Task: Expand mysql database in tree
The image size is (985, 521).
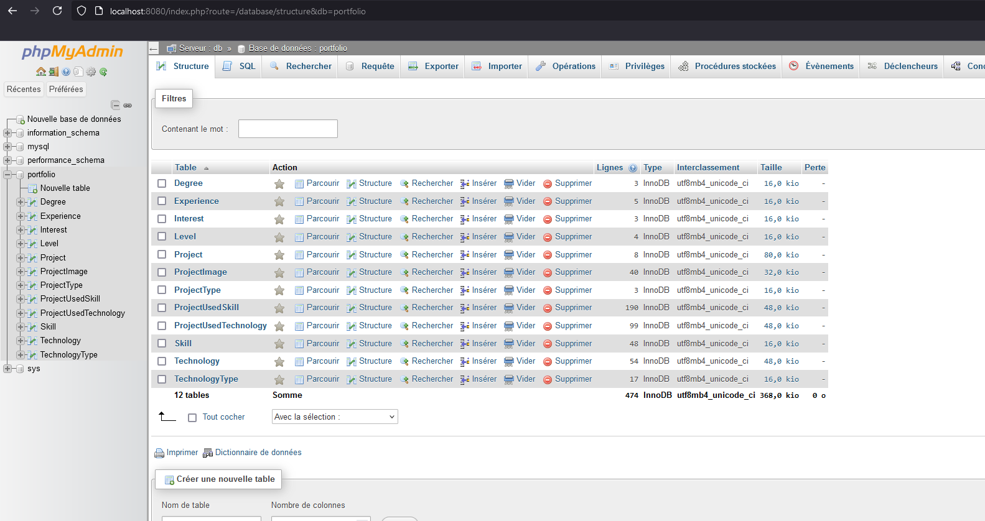Action: click(x=7, y=147)
